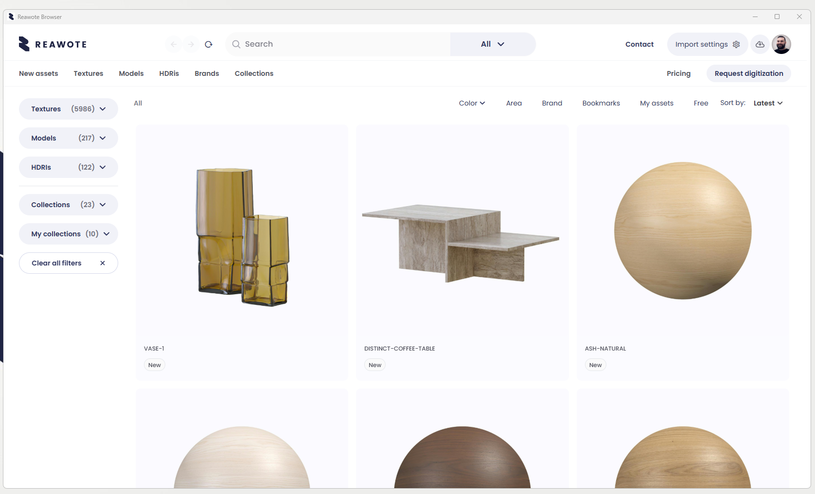This screenshot has height=494, width=815.
Task: Expand the Textures (5986) filter
Action: (x=69, y=109)
